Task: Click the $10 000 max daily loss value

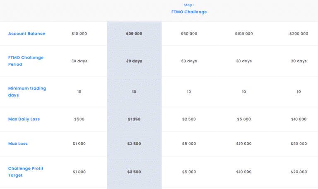Action: pos(299,119)
